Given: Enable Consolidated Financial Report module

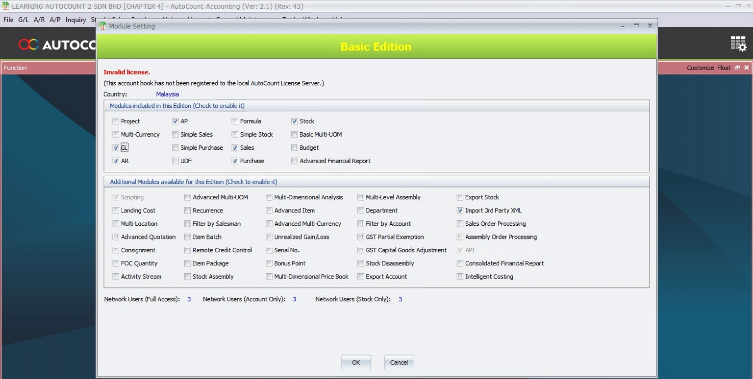Looking at the screenshot, I should pos(460,263).
